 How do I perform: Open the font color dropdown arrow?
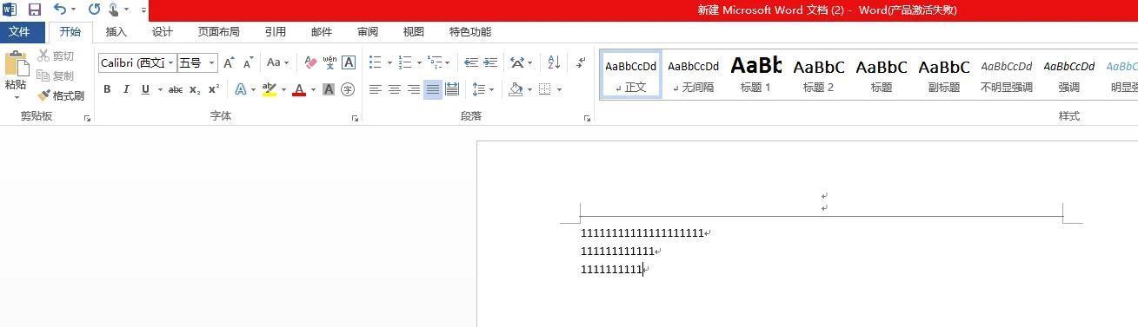click(313, 89)
